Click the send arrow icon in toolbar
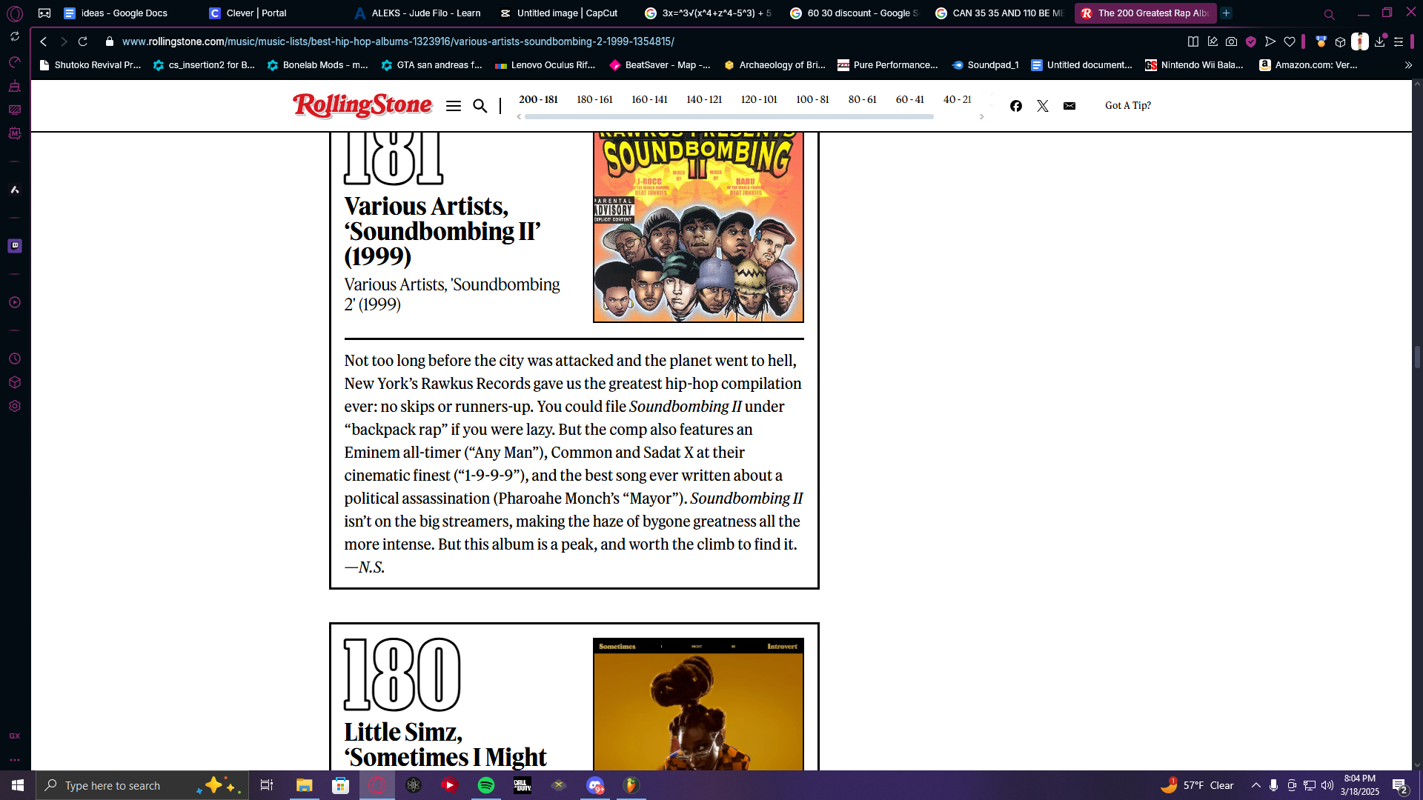 pyautogui.click(x=1270, y=41)
